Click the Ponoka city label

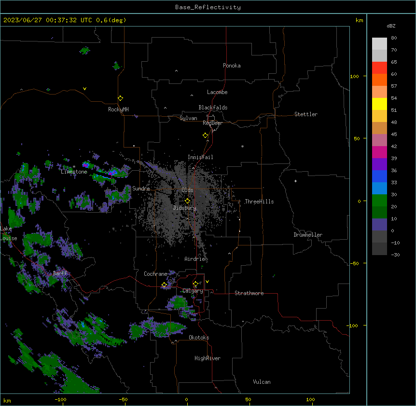(x=232, y=66)
